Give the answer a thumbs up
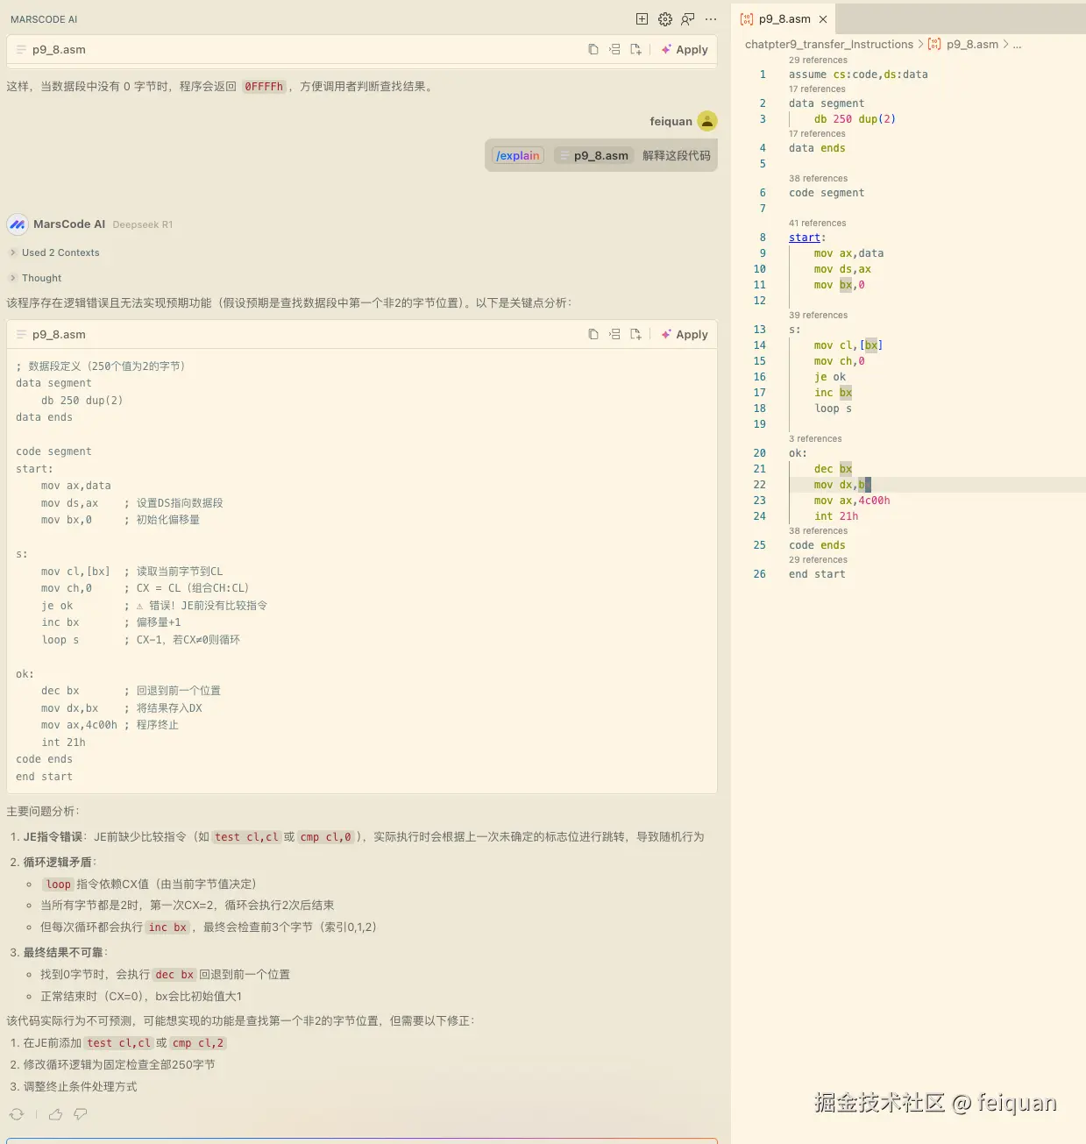This screenshot has height=1144, width=1086. coord(55,1113)
